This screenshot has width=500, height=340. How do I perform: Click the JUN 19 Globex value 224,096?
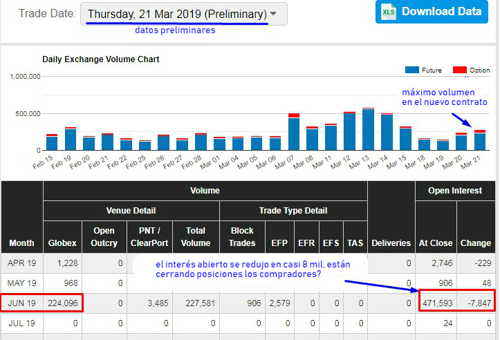(63, 302)
